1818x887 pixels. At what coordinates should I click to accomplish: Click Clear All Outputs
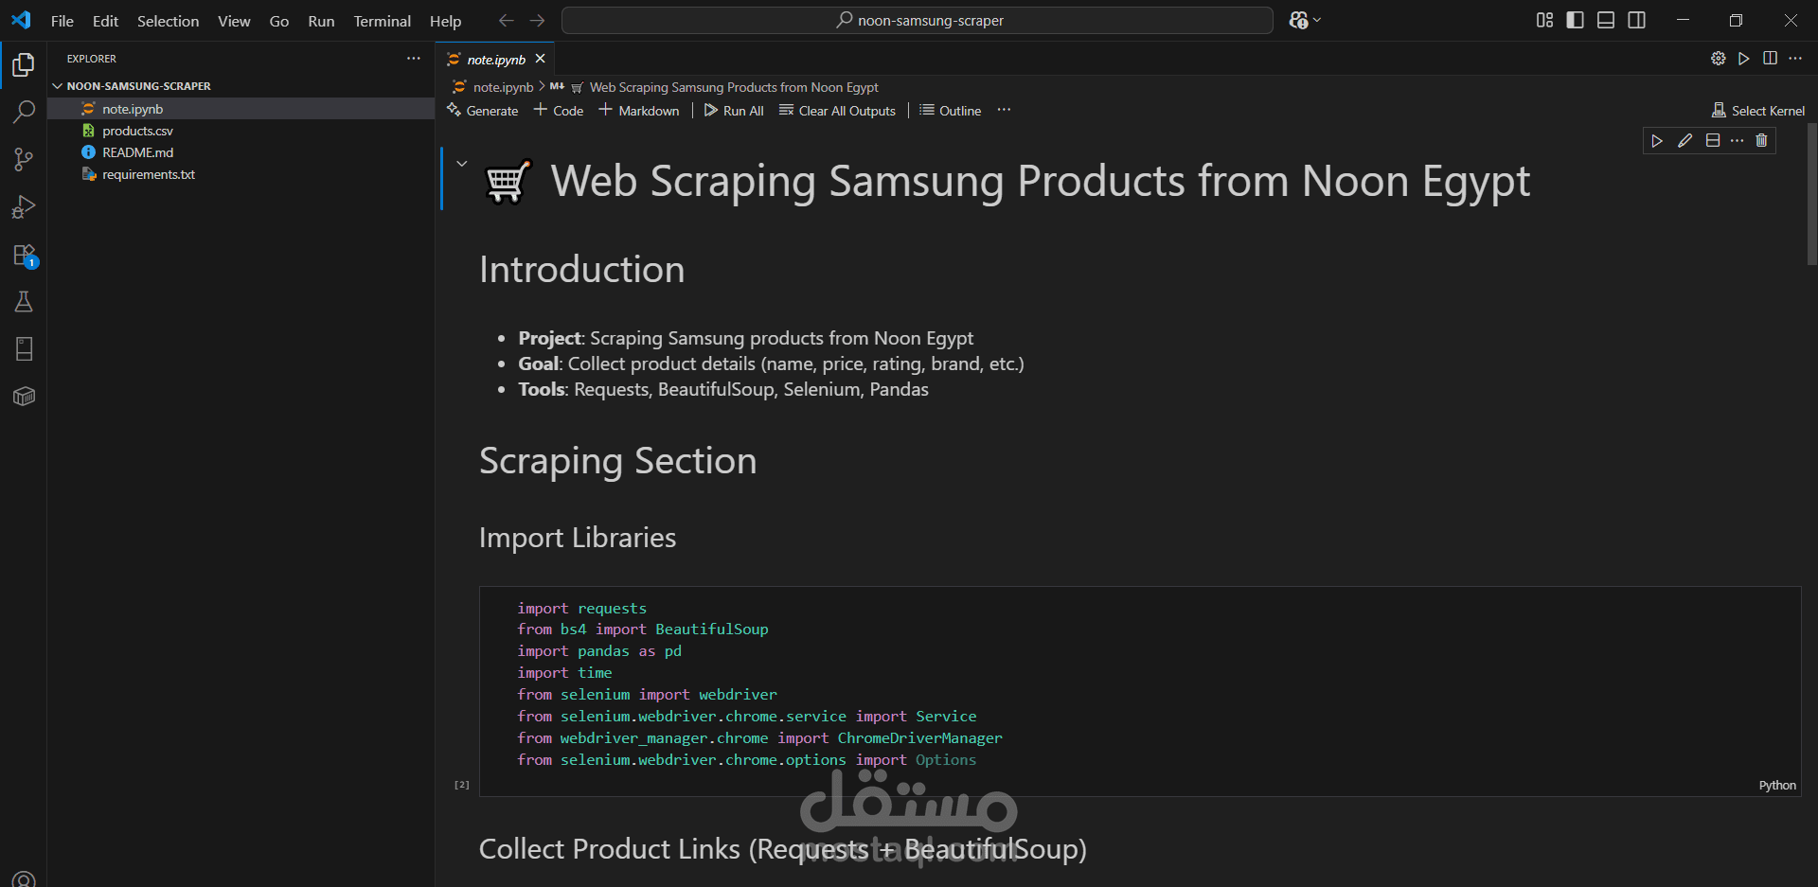[x=837, y=111]
